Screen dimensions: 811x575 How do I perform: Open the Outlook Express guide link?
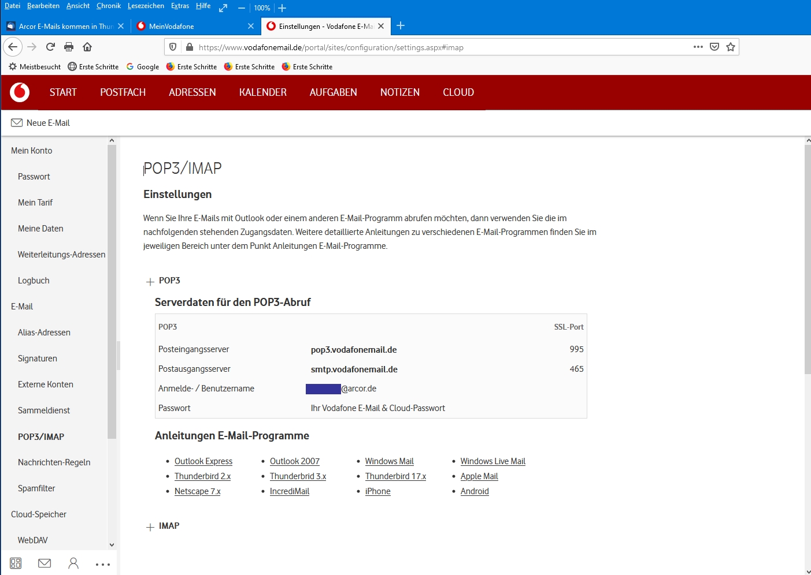203,461
